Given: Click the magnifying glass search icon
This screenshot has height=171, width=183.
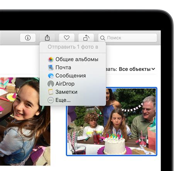Looking at the screenshot, I should tap(103, 38).
